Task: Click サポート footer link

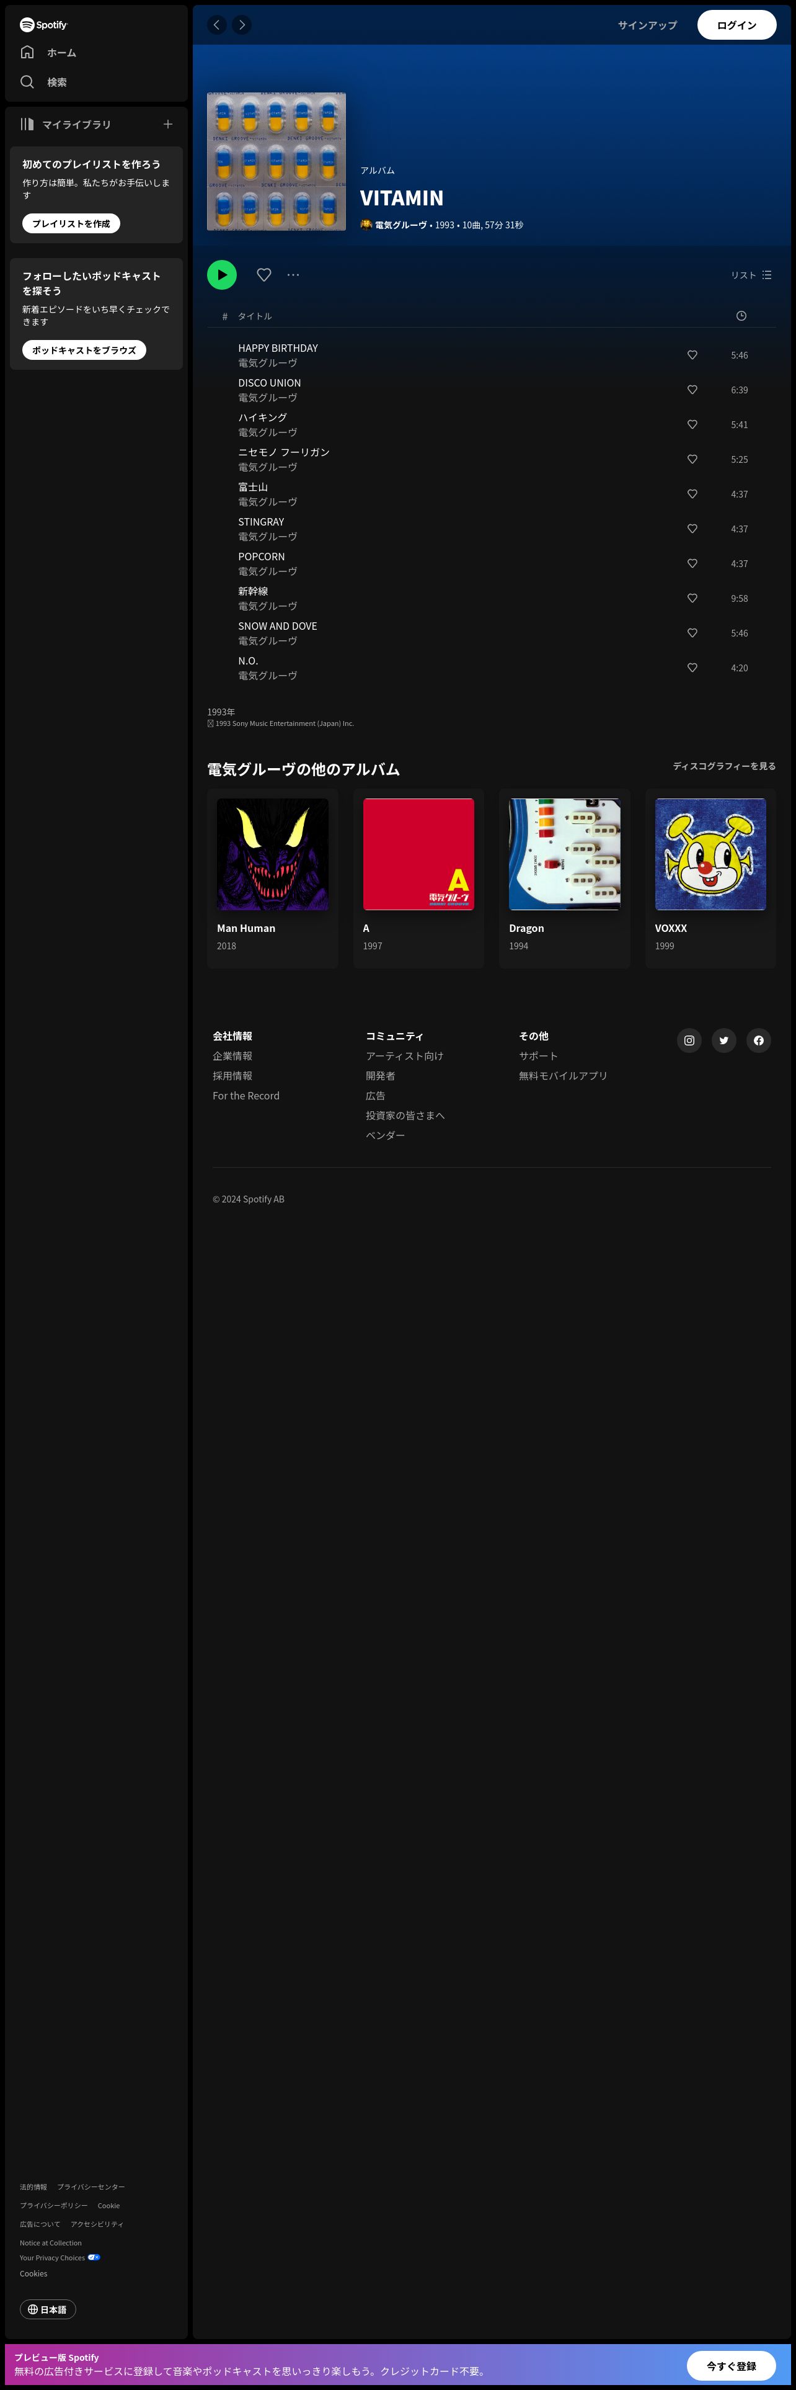Action: 538,1056
